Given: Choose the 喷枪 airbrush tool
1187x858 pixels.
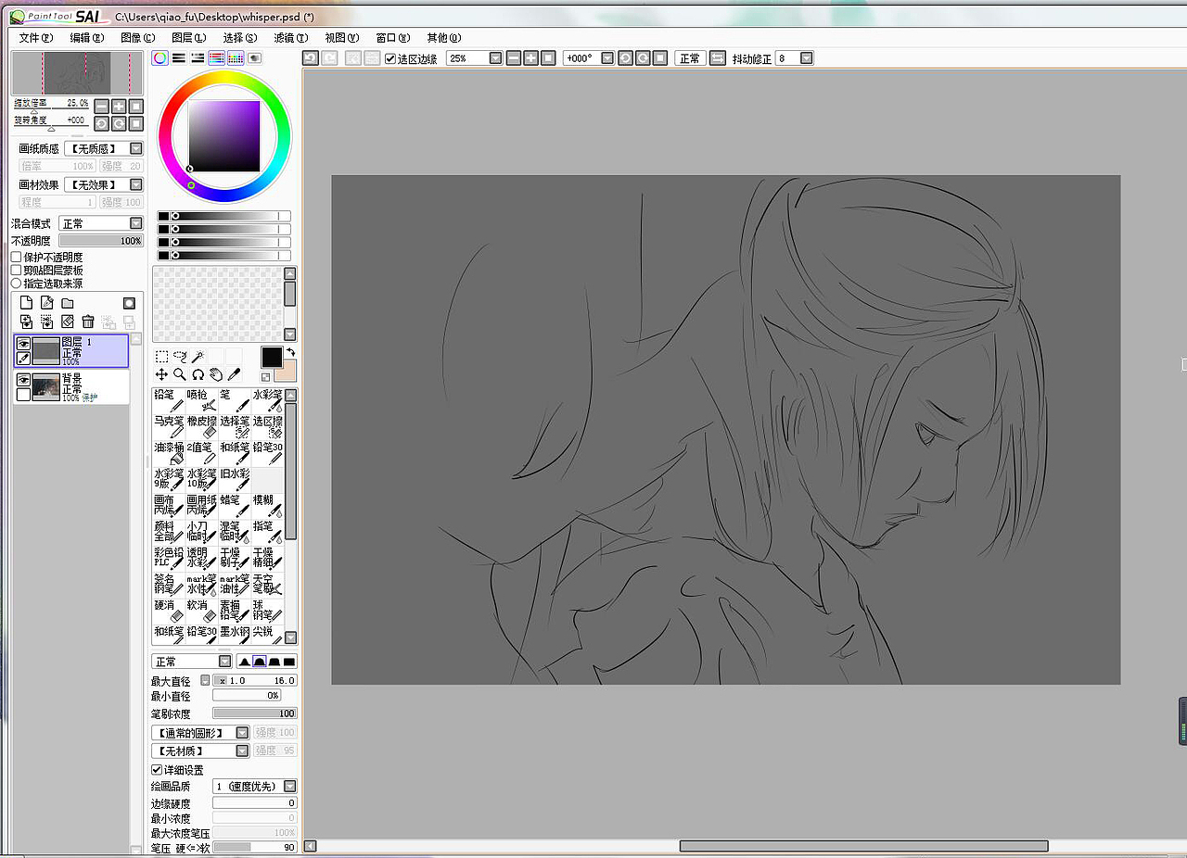Looking at the screenshot, I should [x=201, y=400].
